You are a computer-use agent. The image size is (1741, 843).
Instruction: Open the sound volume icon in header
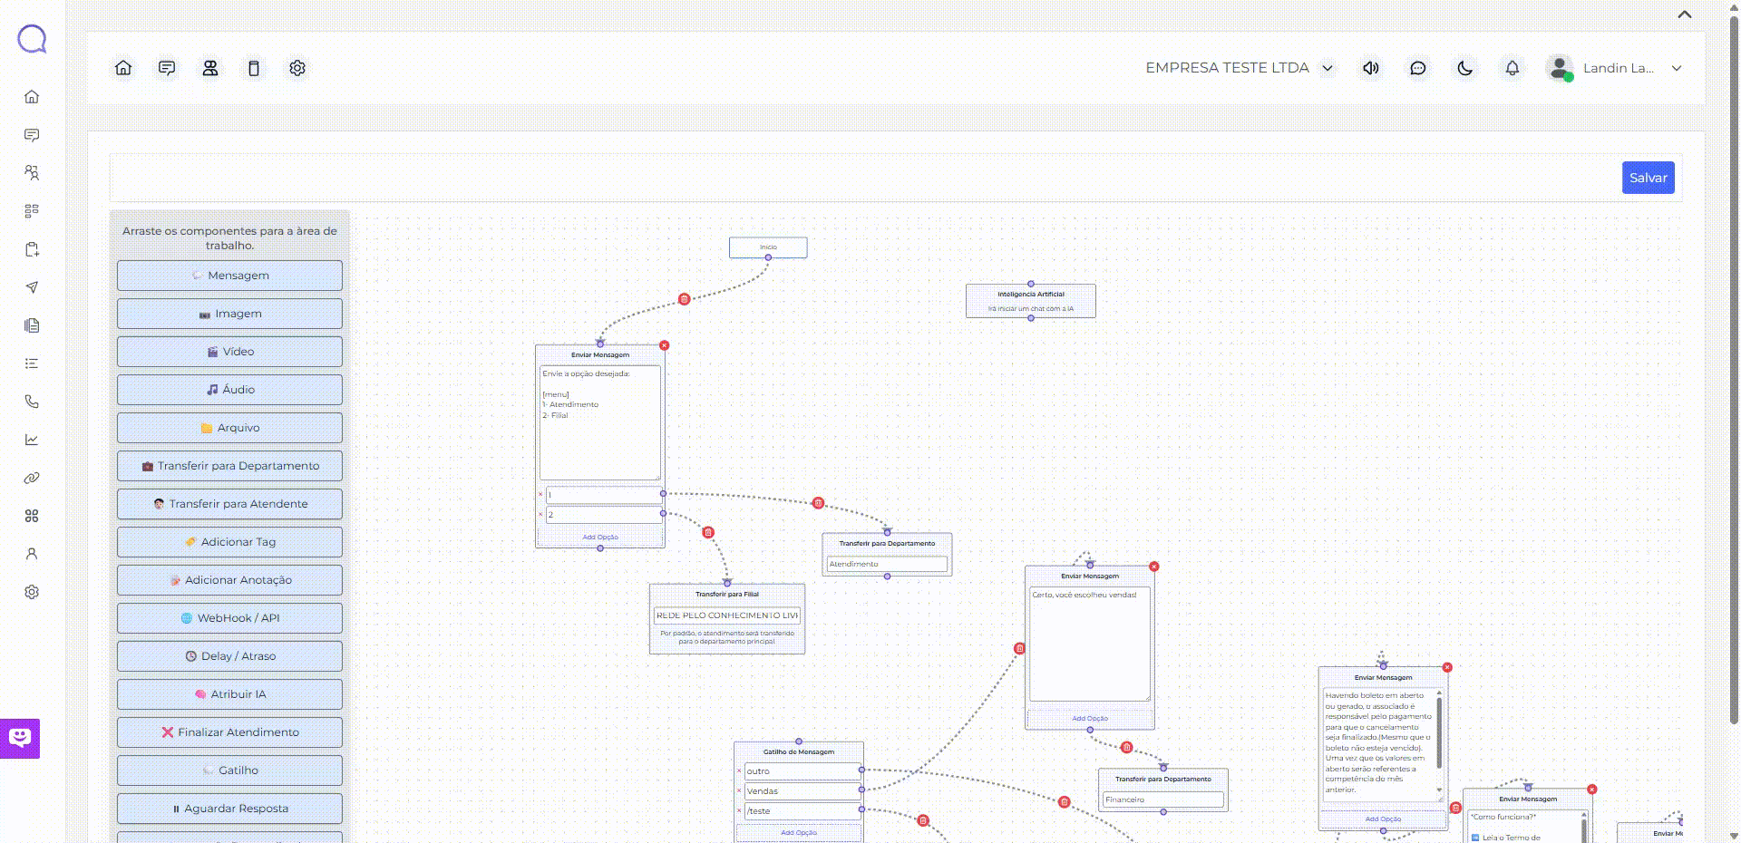point(1371,68)
